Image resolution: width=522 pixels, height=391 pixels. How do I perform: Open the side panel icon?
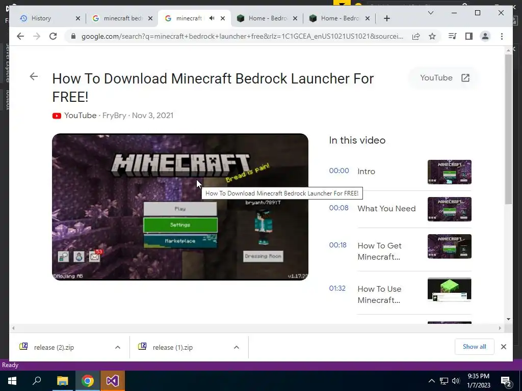coord(469,36)
